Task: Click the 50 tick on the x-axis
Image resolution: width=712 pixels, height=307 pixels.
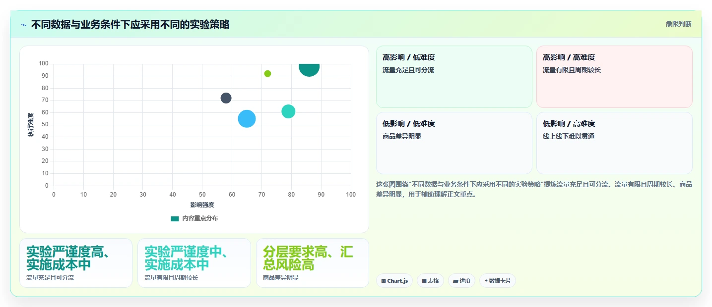Action: (202, 195)
